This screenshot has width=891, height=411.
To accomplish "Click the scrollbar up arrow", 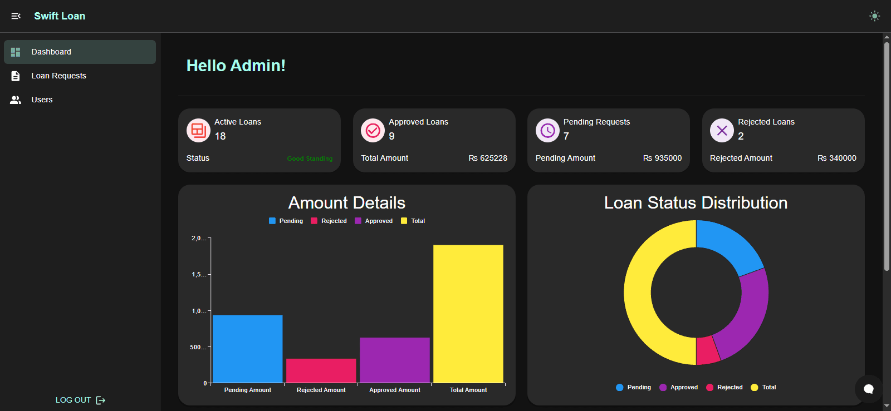I will pyautogui.click(x=887, y=37).
